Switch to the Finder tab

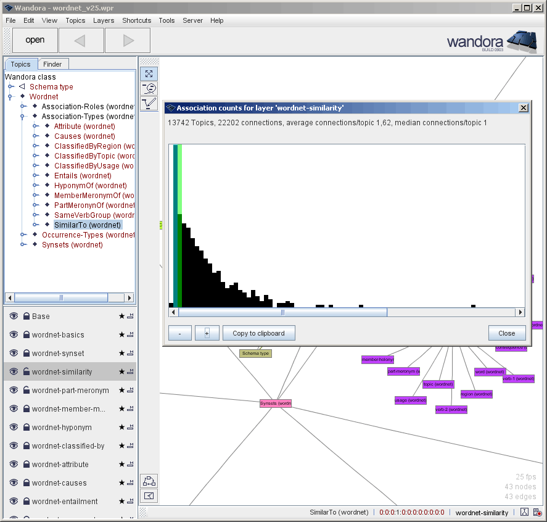(53, 64)
